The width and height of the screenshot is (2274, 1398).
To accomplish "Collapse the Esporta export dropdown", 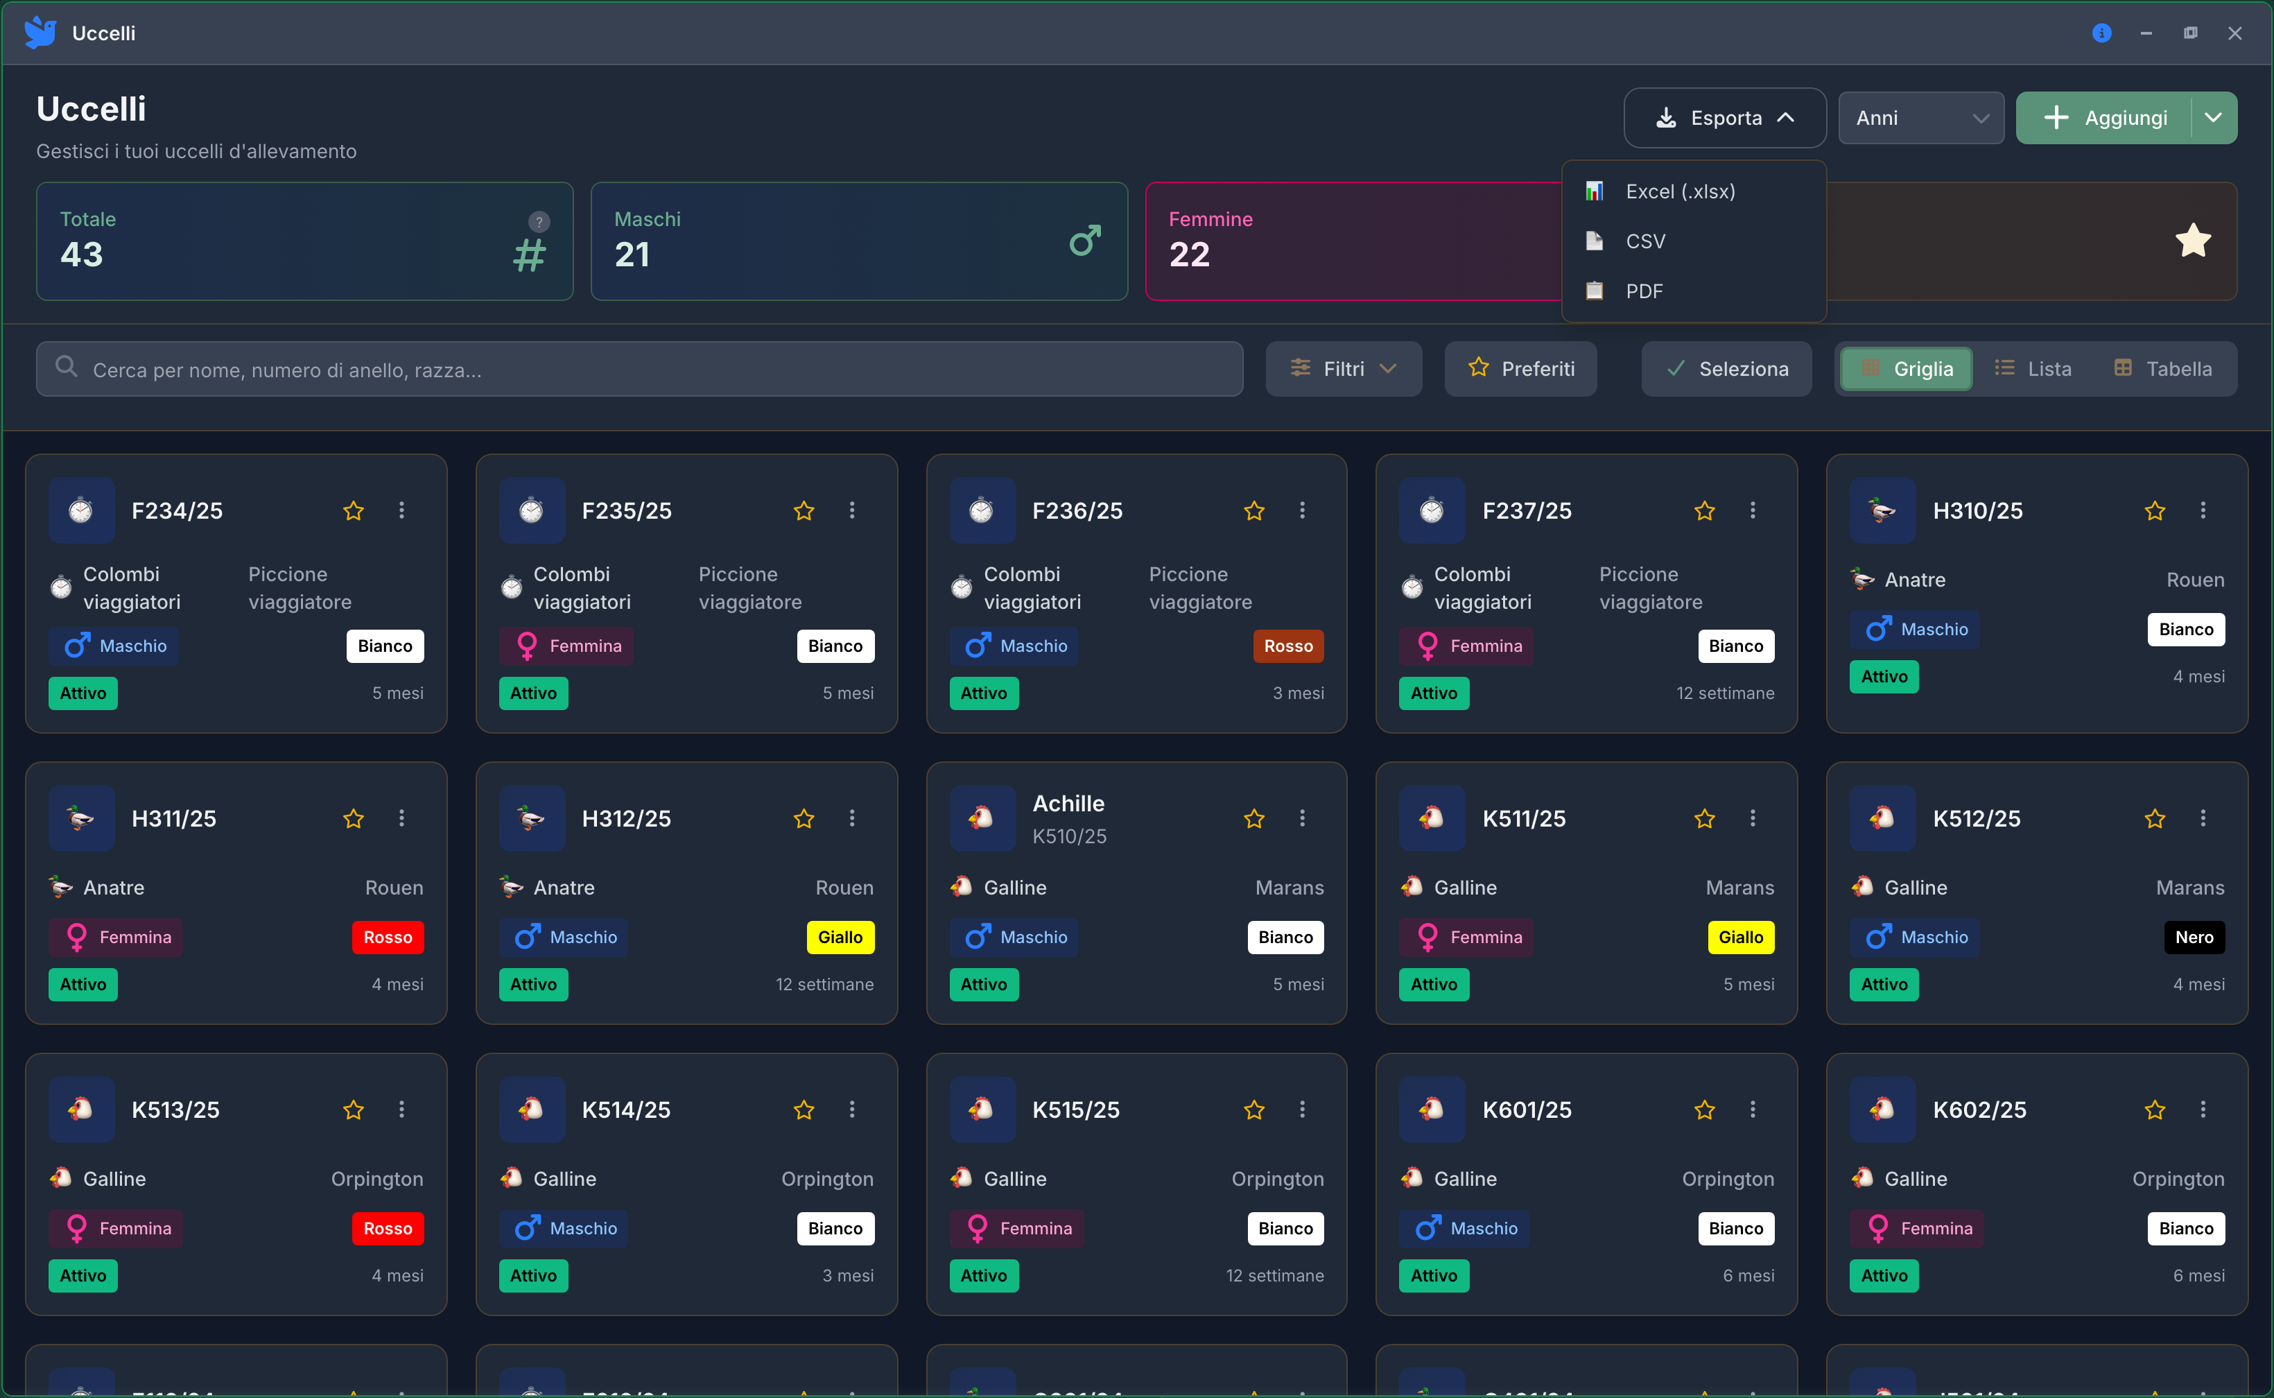I will point(1725,119).
